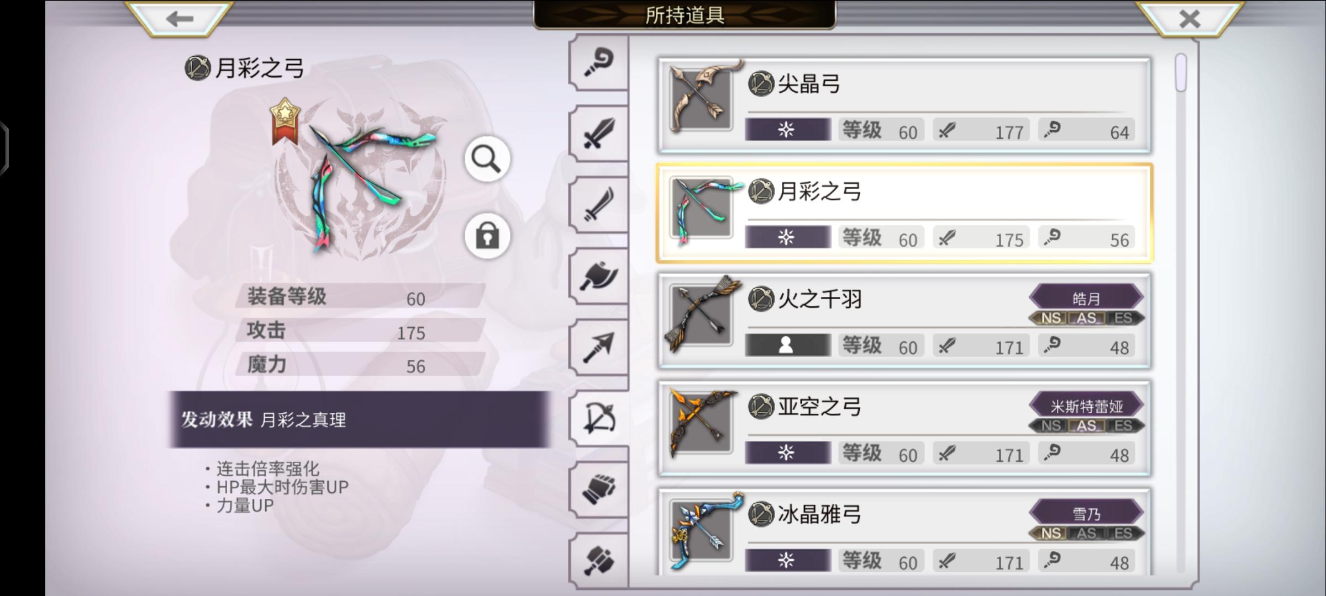Click the magnifier to inspect the weapon

487,159
